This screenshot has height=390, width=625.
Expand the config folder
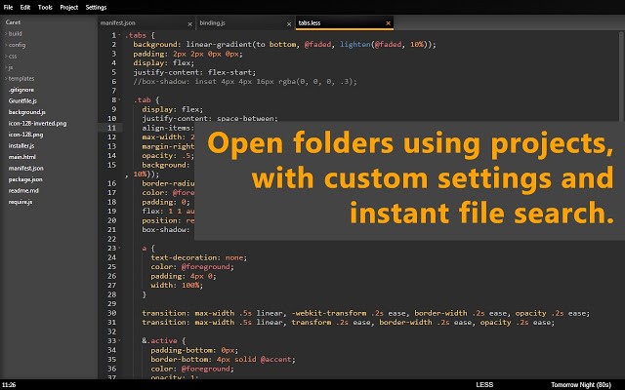(x=15, y=45)
